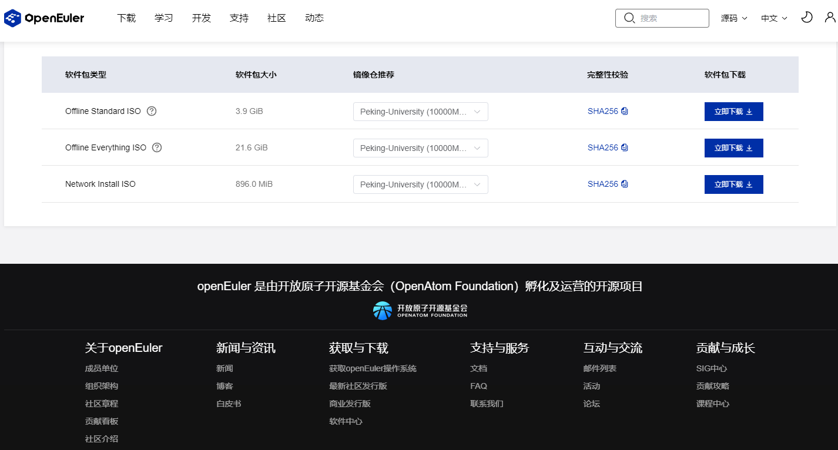The height and width of the screenshot is (450, 838).
Task: Click the OpenAtom Foundation logo
Action: point(420,310)
